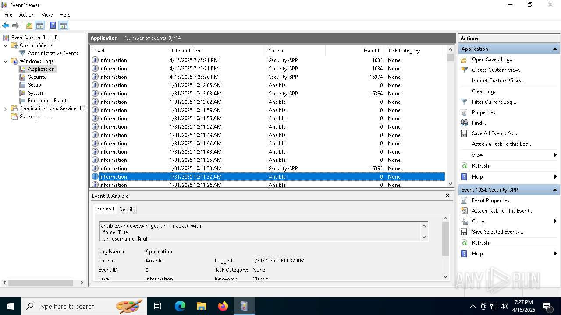Select the 4/15/2025 7:25:20 PM event row
The width and height of the screenshot is (561, 315).
tap(267, 77)
